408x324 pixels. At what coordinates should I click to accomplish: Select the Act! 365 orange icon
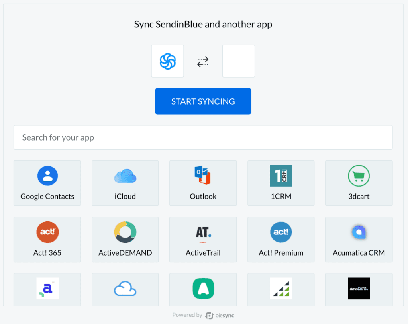point(47,232)
